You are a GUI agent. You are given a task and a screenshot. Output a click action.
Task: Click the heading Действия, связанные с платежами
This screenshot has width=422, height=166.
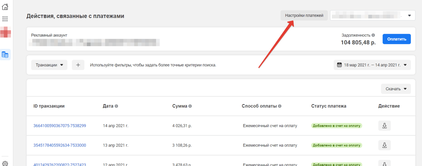(75, 16)
